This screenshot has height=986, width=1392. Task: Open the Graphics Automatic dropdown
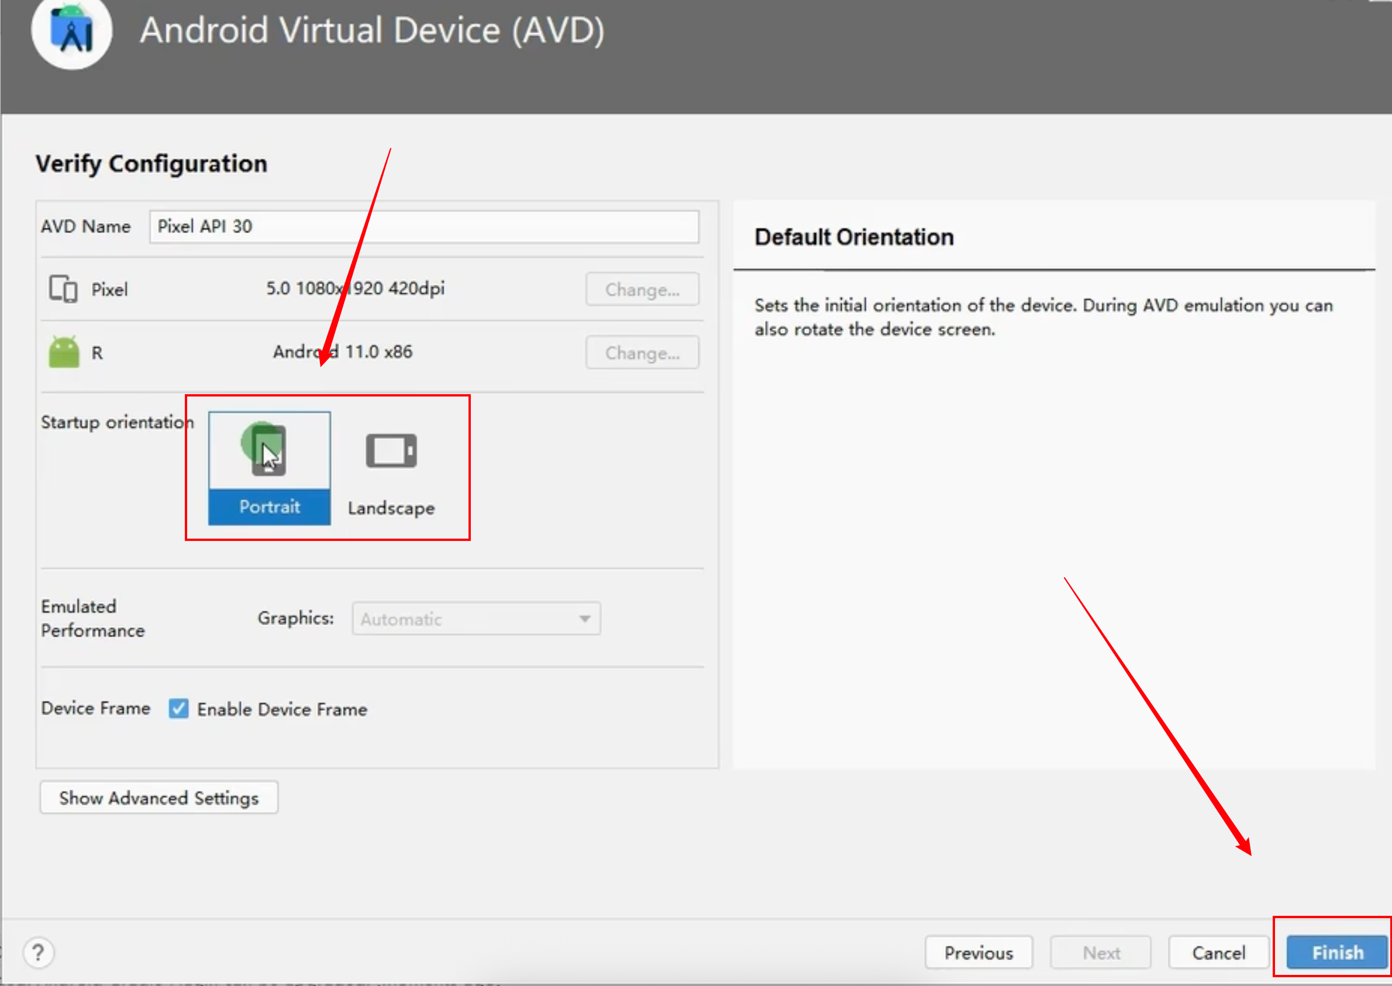click(477, 619)
